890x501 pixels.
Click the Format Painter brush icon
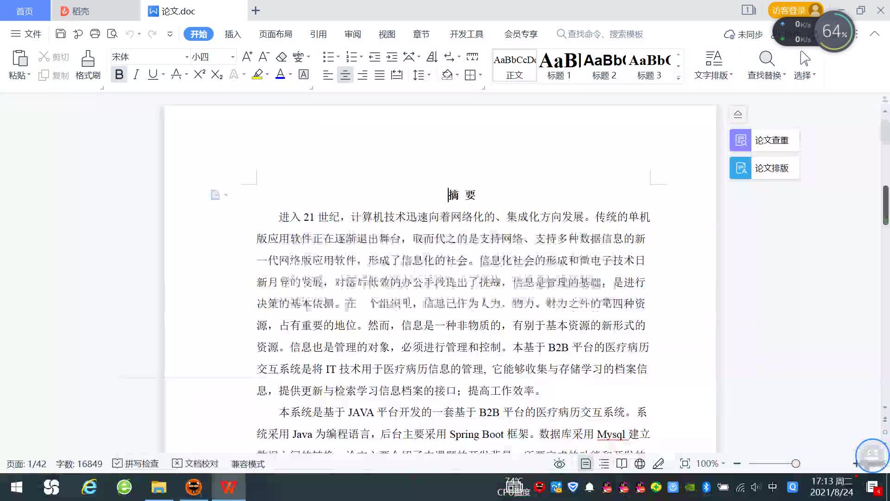(x=88, y=59)
